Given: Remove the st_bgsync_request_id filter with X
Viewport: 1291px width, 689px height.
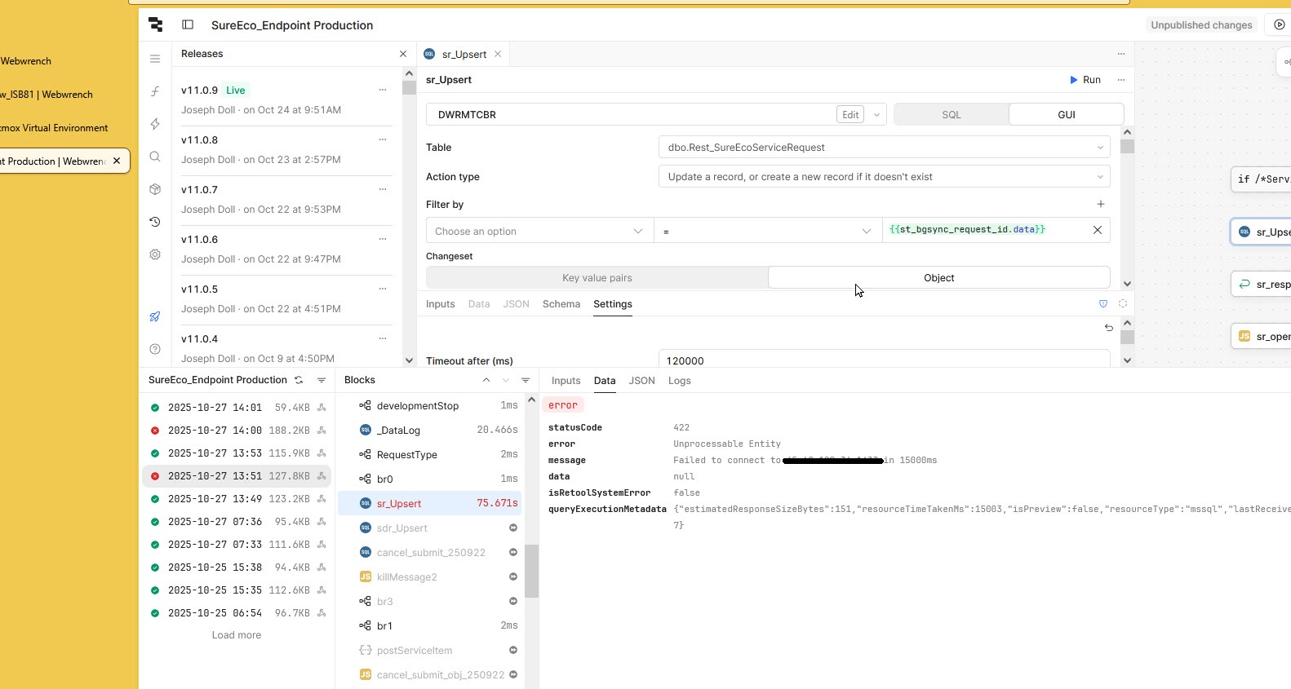Looking at the screenshot, I should pos(1097,230).
